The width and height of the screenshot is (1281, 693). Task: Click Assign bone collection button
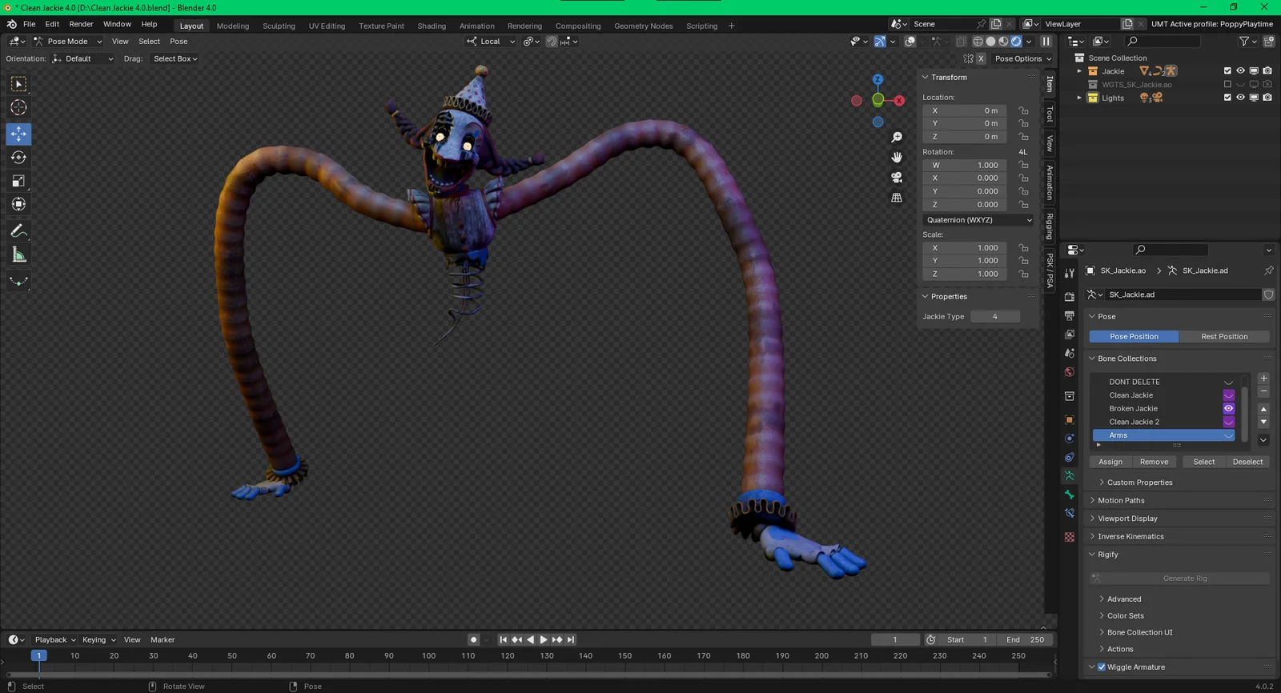pos(1110,462)
